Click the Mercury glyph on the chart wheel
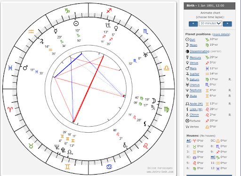 coord(56,31)
